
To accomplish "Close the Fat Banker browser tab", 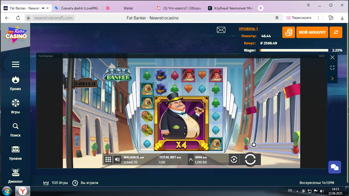I will pyautogui.click(x=48, y=8).
